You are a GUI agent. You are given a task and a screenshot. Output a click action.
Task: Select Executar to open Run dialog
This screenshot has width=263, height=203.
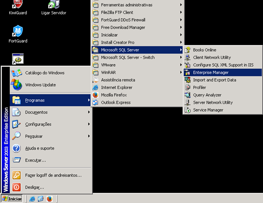(51, 160)
